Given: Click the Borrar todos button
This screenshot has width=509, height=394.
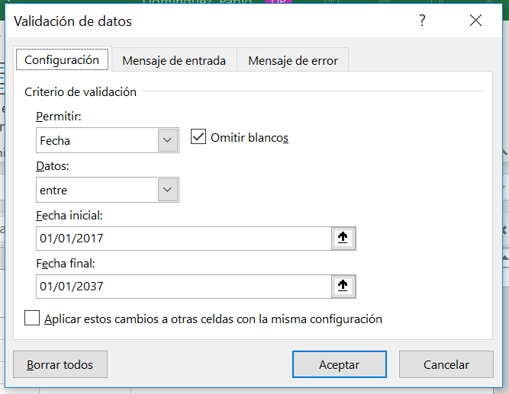Looking at the screenshot, I should (60, 364).
